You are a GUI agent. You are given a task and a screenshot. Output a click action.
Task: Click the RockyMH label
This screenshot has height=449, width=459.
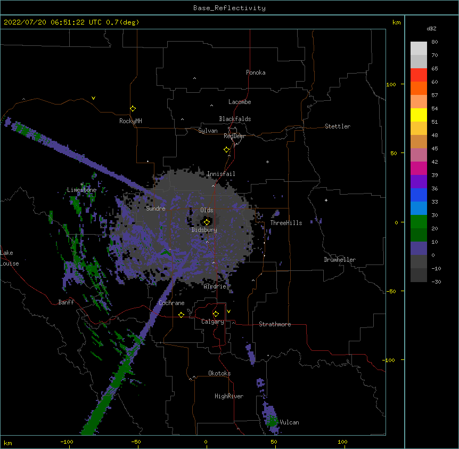(x=130, y=121)
